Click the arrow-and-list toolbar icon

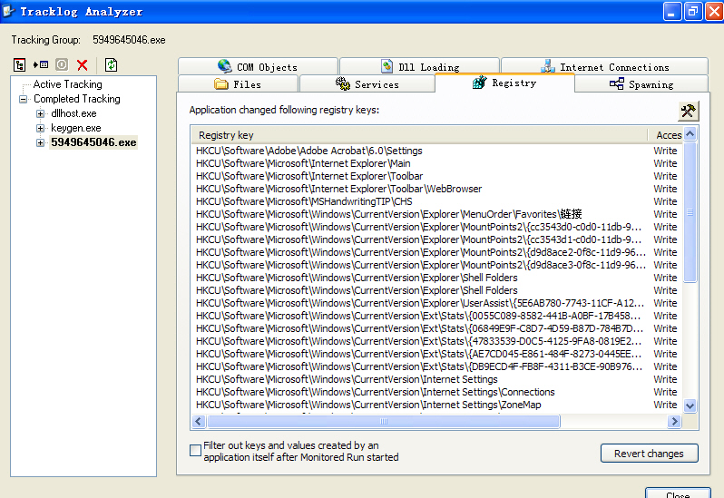pyautogui.click(x=41, y=65)
